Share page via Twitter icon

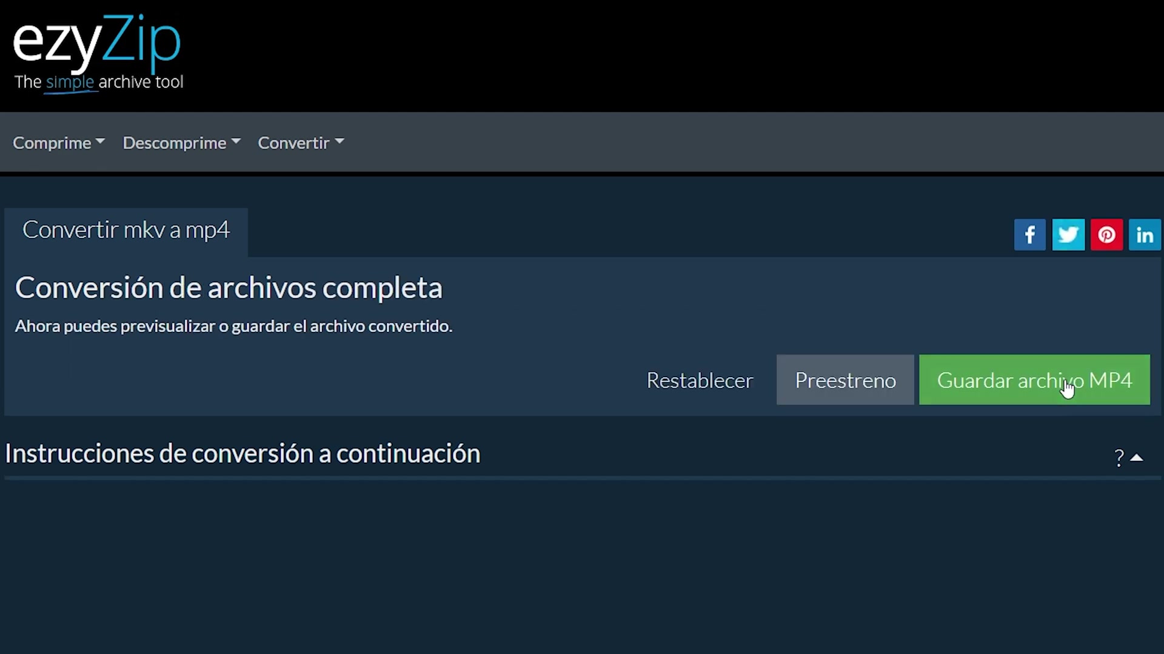click(x=1068, y=235)
